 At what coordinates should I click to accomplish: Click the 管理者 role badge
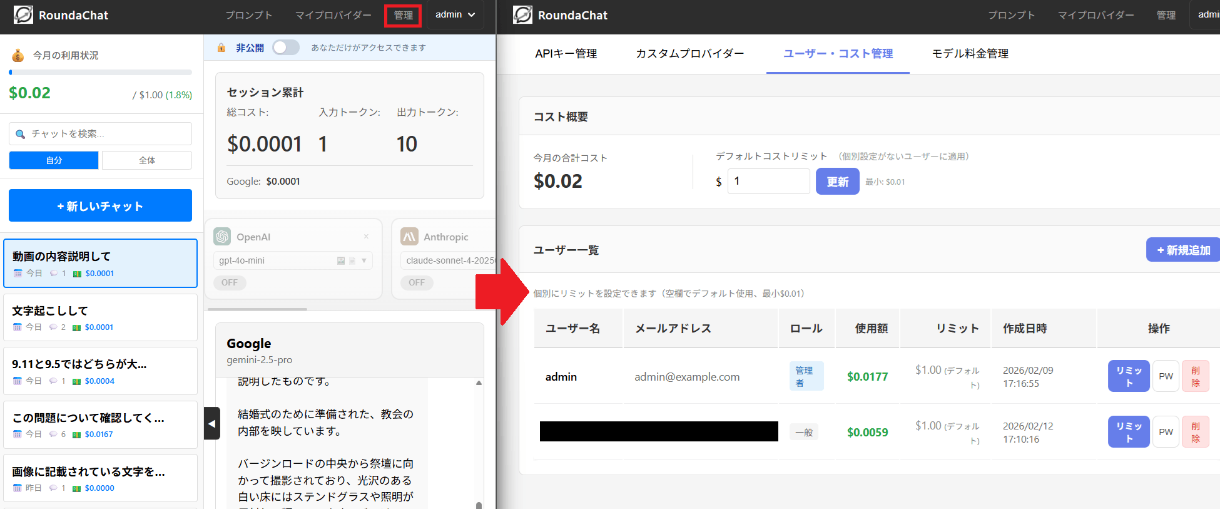click(x=806, y=376)
